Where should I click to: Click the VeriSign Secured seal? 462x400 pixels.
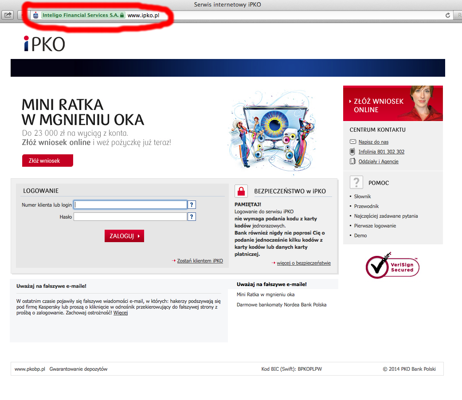392,266
